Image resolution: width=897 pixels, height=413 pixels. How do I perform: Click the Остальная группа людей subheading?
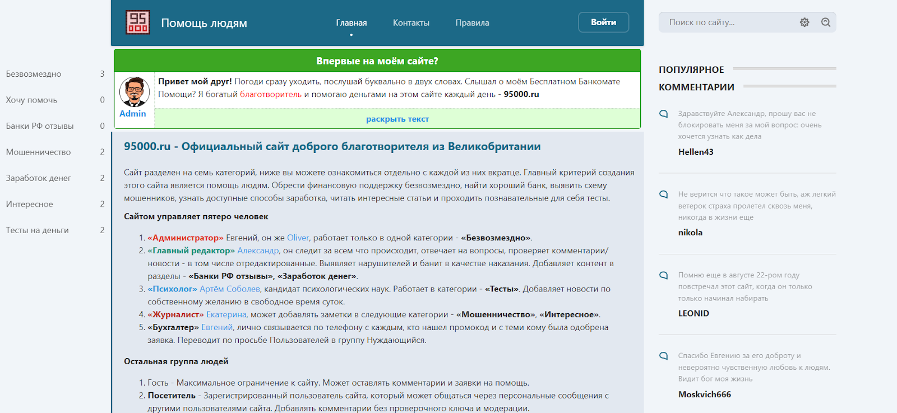176,361
